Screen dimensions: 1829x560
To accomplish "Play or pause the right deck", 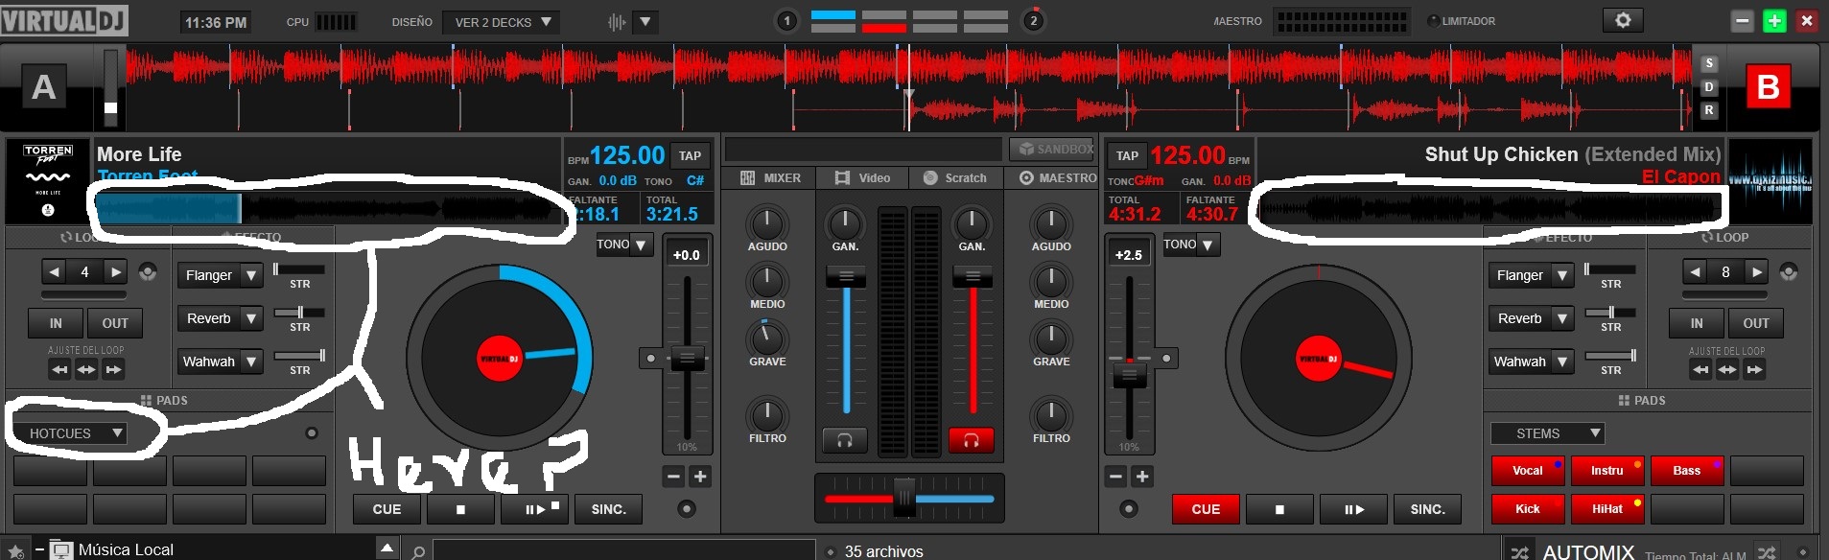I will pos(1353,509).
